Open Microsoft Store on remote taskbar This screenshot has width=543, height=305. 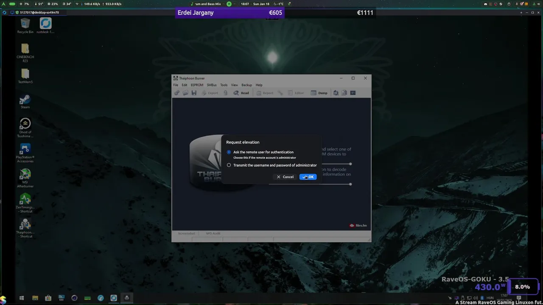click(48, 298)
